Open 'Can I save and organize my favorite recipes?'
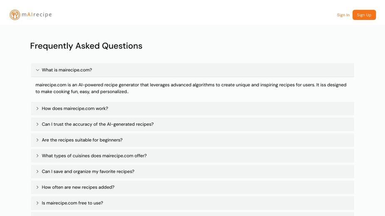 [x=192, y=172]
